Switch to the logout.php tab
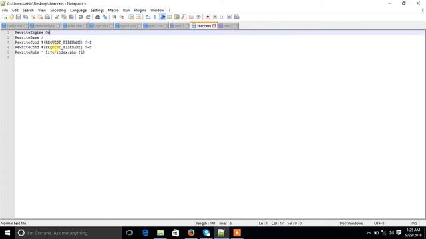This screenshot has height=239, width=426. [128, 26]
